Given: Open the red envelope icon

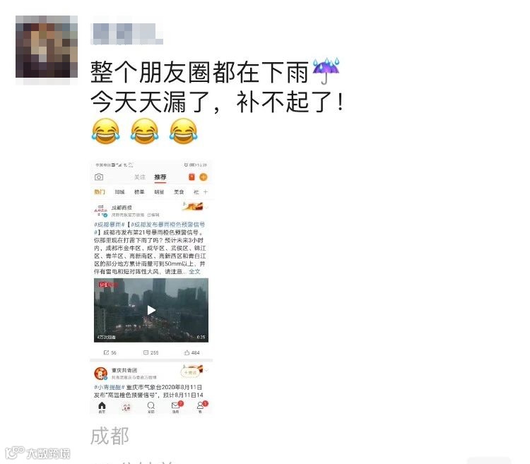Looking at the screenshot, I should [192, 177].
